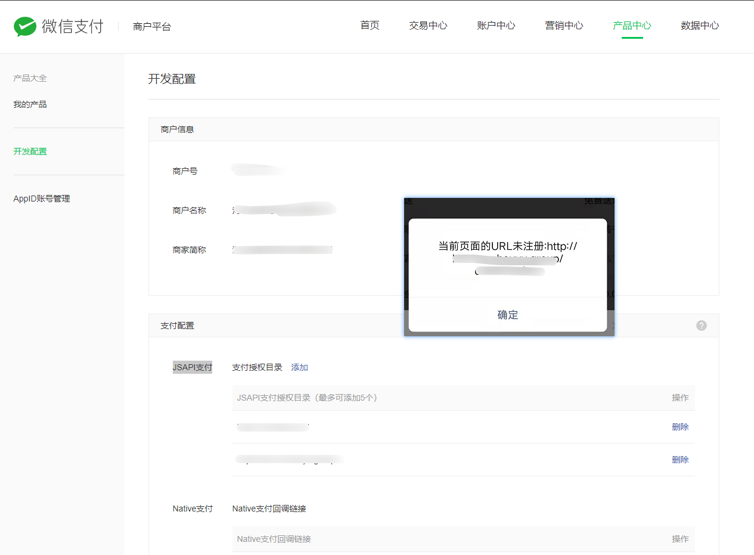Click the 商户名称 field label
The width and height of the screenshot is (754, 555).
coord(189,210)
